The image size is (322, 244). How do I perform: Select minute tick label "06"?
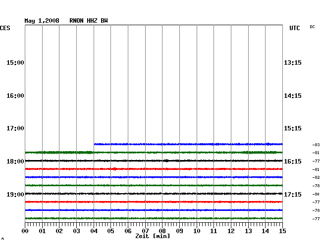[128, 231]
